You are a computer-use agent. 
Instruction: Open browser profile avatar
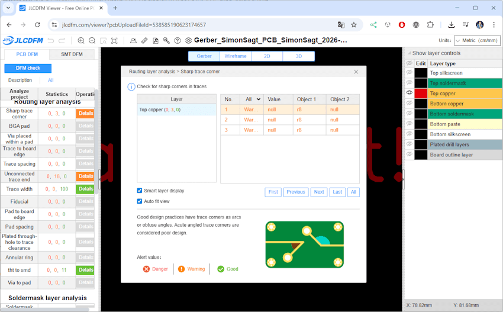point(479,25)
